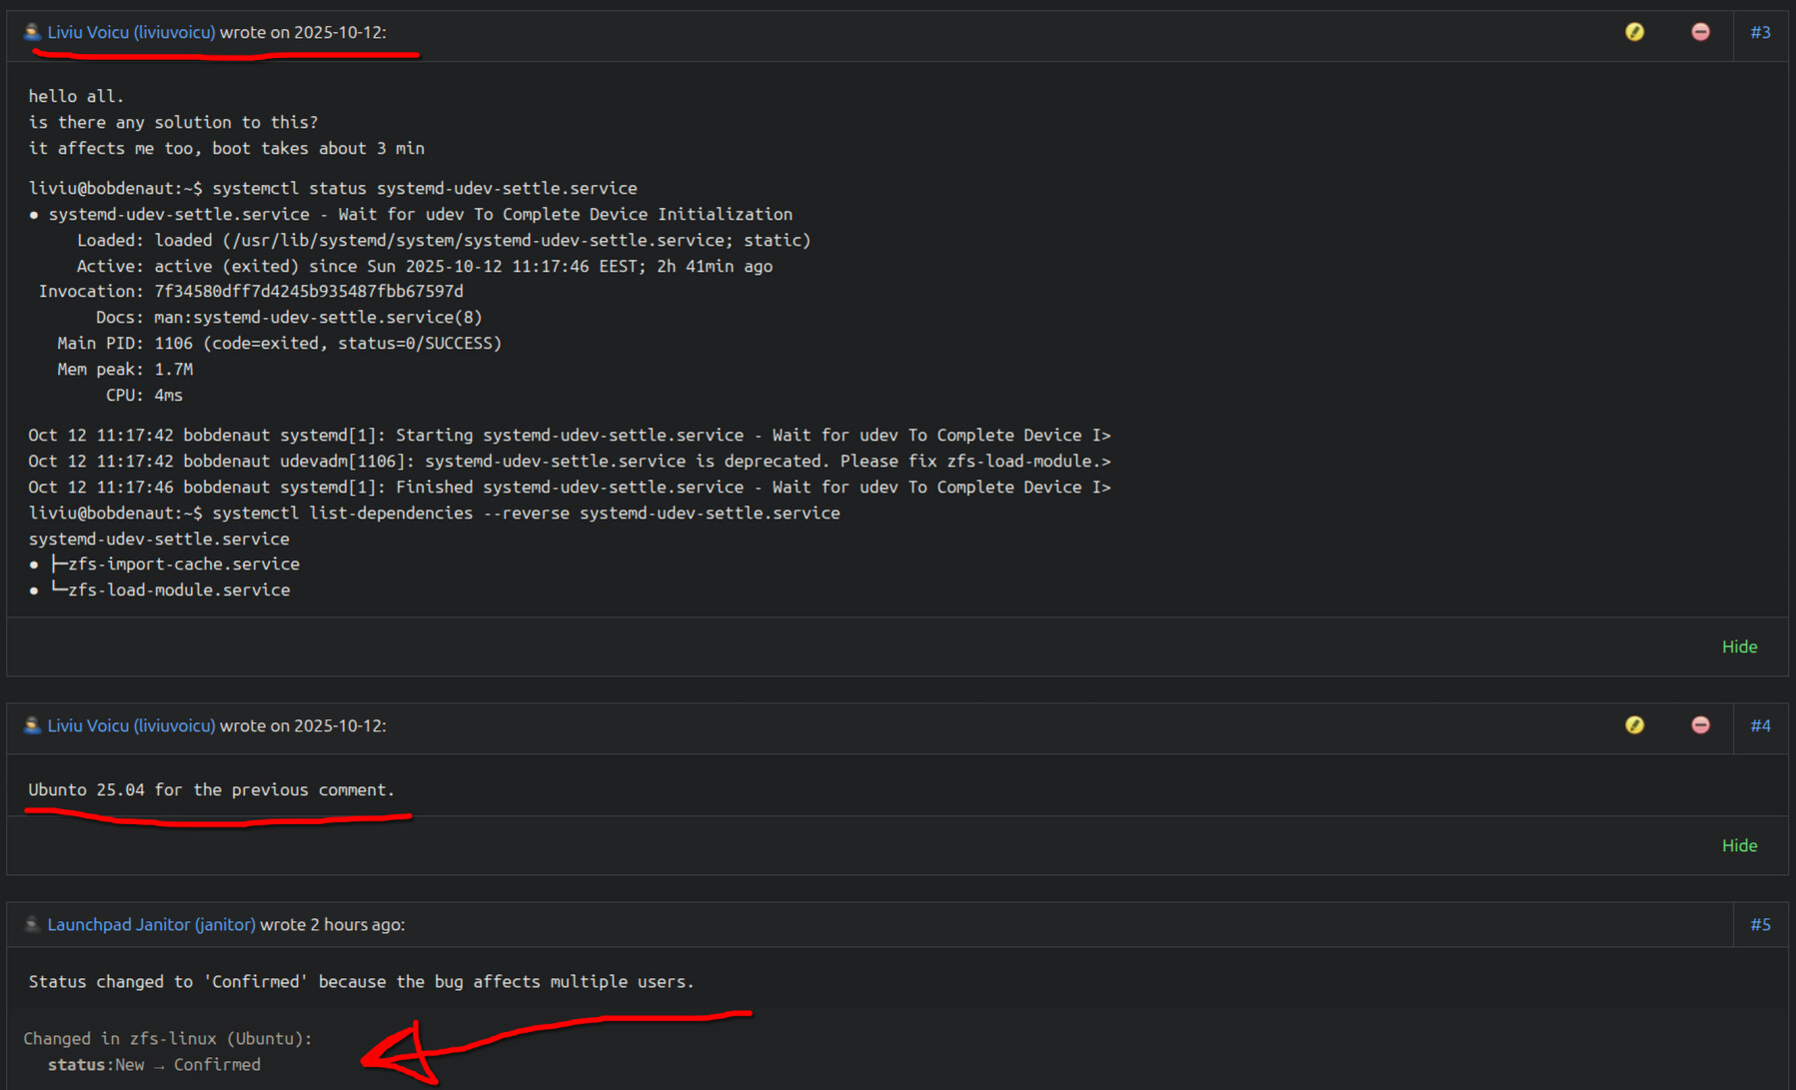Hide comment #4 using its Hide link
The image size is (1796, 1090).
1739,845
